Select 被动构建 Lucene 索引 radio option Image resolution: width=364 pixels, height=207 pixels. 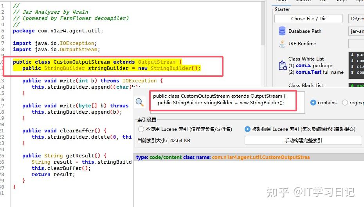coord(247,129)
